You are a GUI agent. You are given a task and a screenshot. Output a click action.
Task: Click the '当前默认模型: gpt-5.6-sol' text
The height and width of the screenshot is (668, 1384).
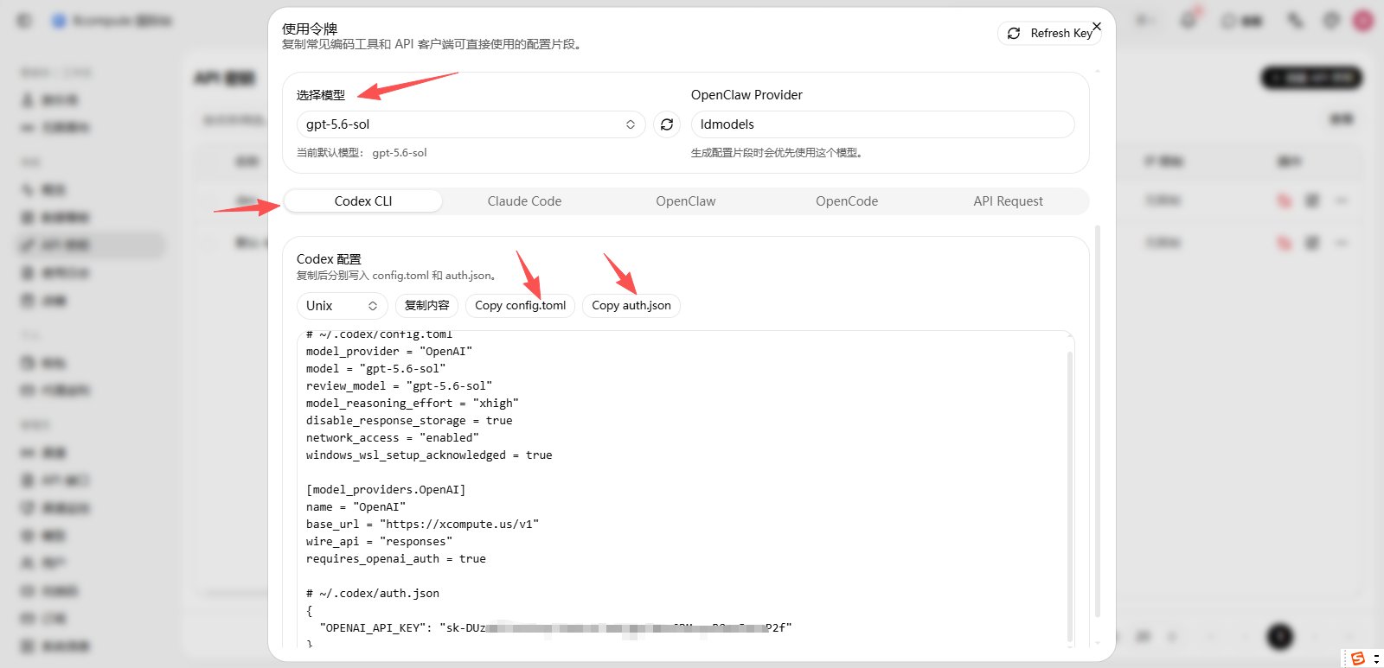pos(362,153)
